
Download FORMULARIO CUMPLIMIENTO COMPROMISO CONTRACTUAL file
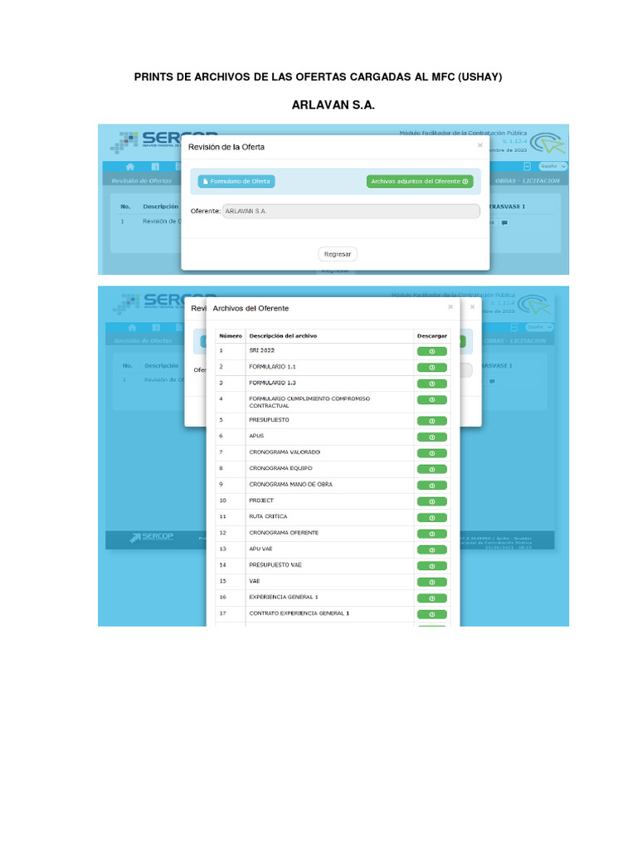(431, 400)
